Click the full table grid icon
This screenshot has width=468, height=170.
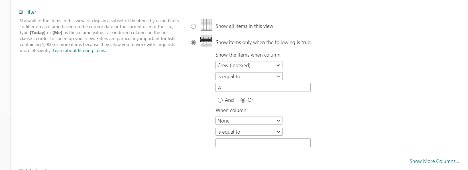206,25
